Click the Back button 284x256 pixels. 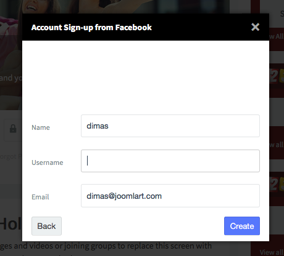(x=46, y=226)
